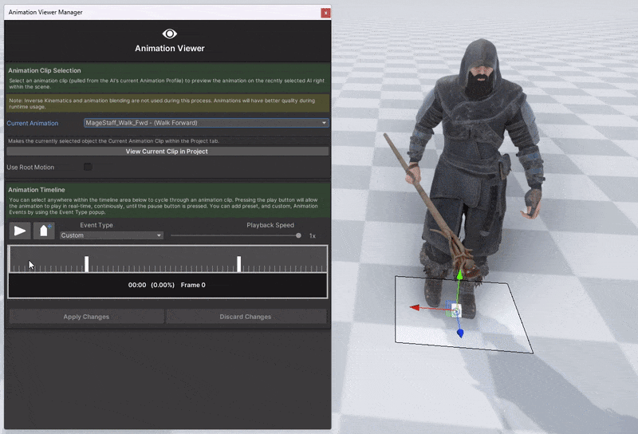This screenshot has width=638, height=434.
Task: Close the Animation Viewer Manager window
Action: [x=325, y=13]
